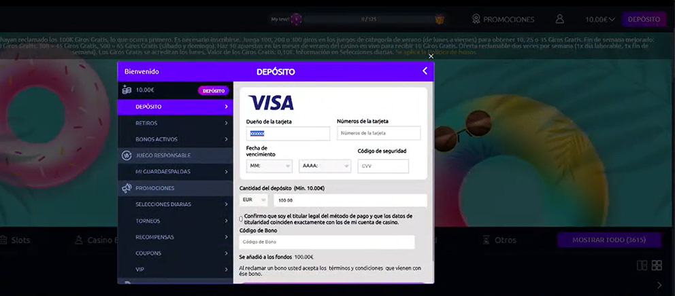Focus the Dueño de la tarjeta field
Screen dimensions: 675x296
pyautogui.click(x=288, y=134)
